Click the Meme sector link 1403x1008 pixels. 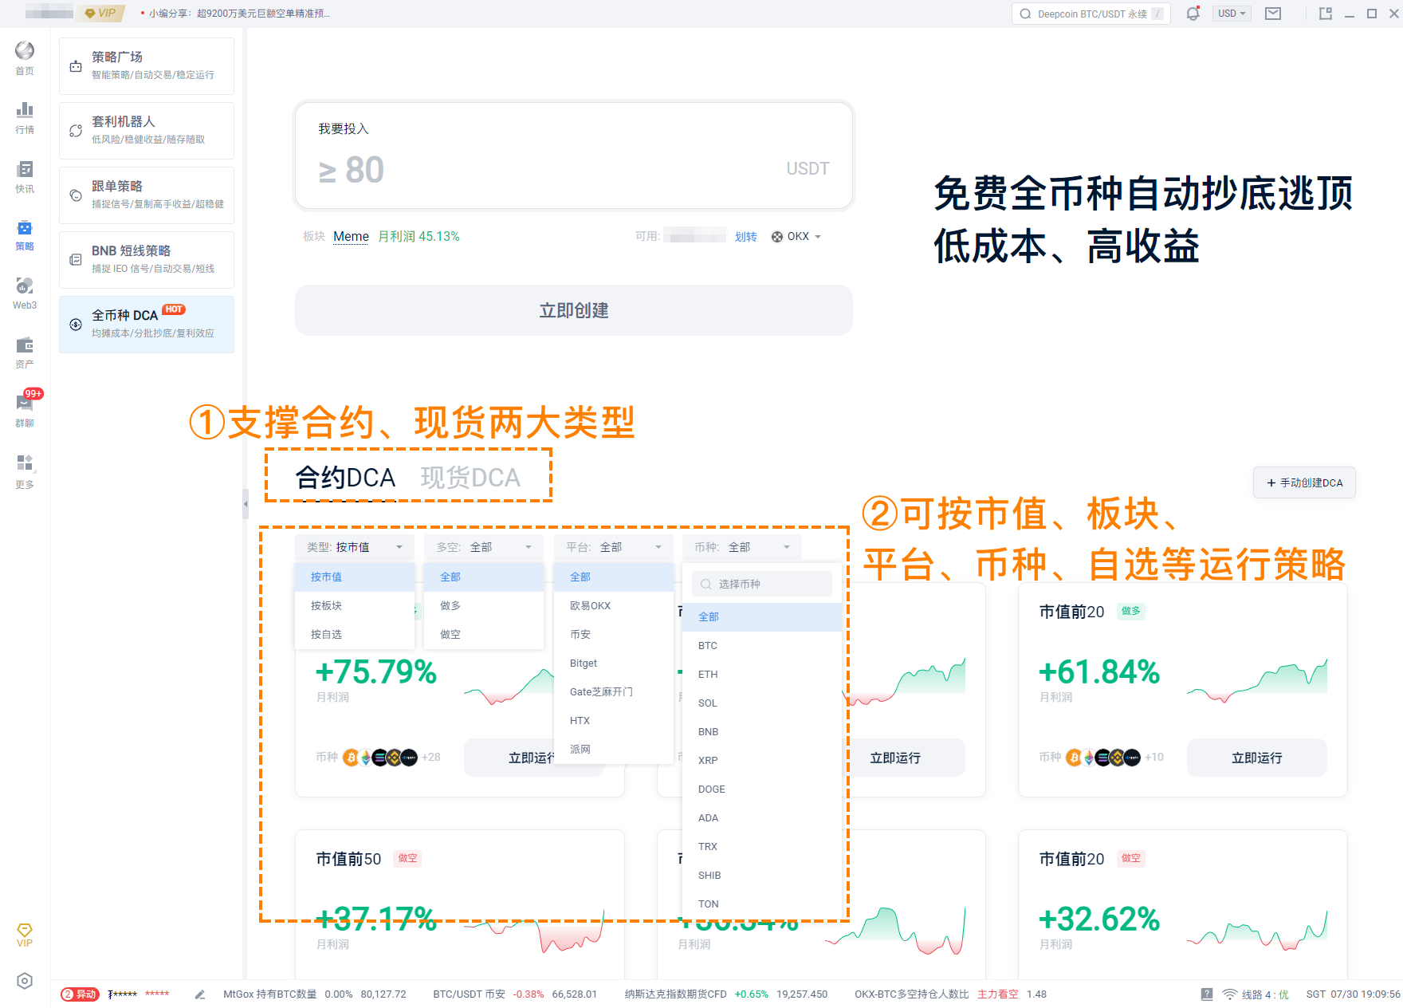click(351, 237)
